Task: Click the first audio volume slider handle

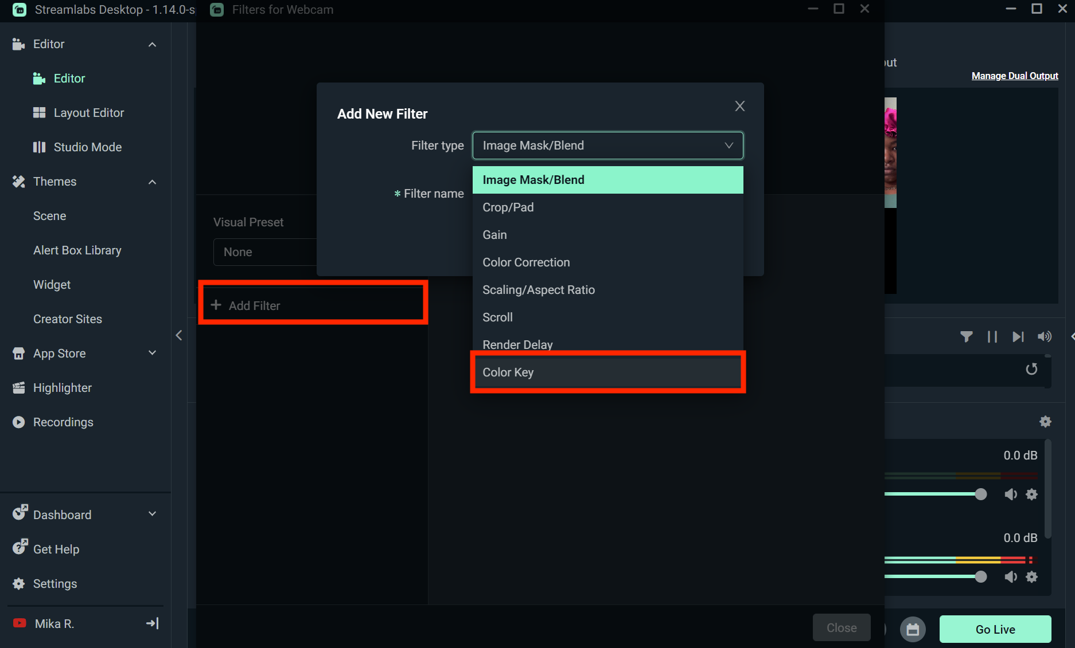Action: (981, 494)
